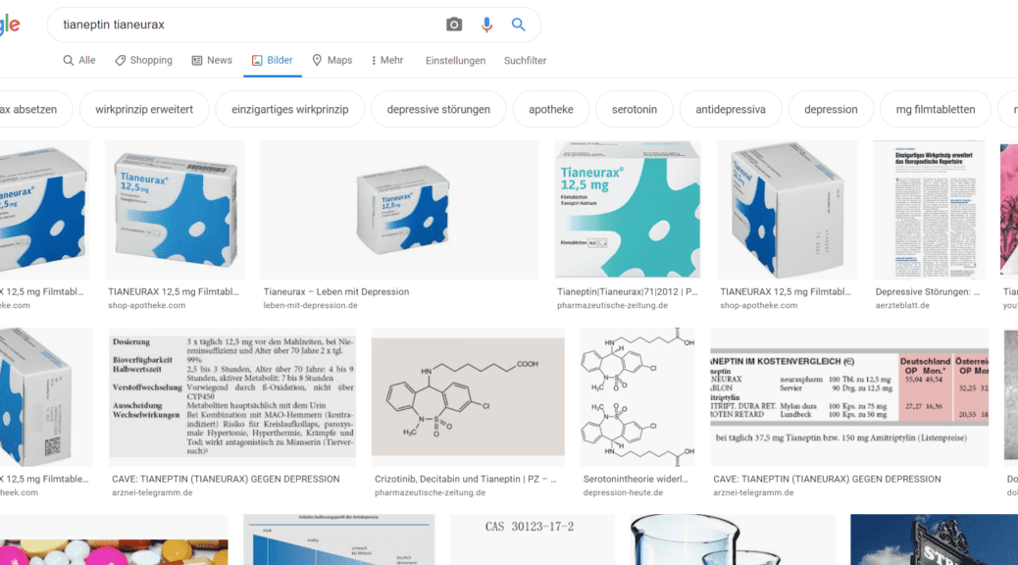Open the Alle results tab
1018x565 pixels.
(x=79, y=61)
